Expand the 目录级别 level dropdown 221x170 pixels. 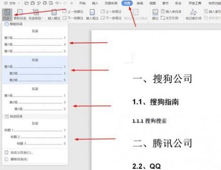[36, 15]
